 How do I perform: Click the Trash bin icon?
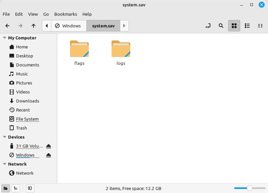(12, 128)
